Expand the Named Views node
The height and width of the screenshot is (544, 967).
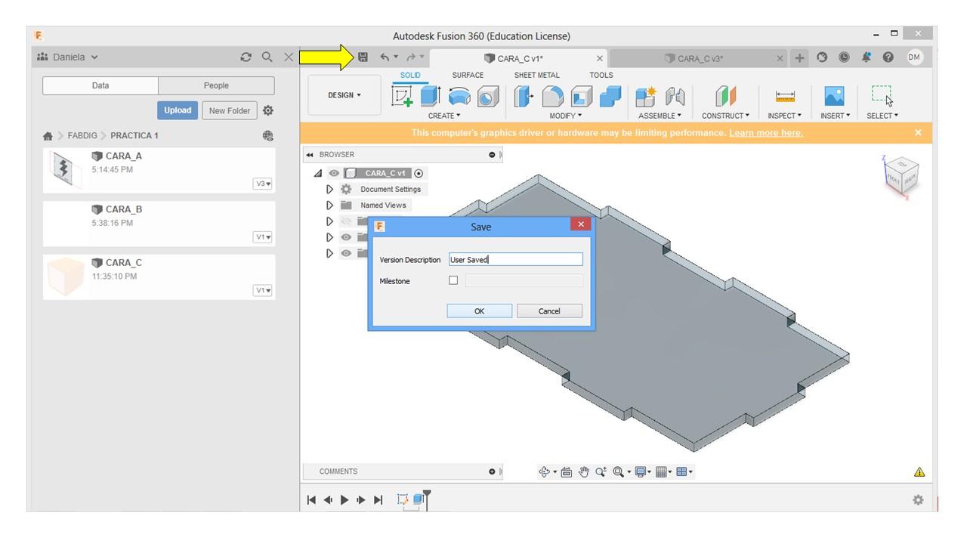click(x=329, y=205)
